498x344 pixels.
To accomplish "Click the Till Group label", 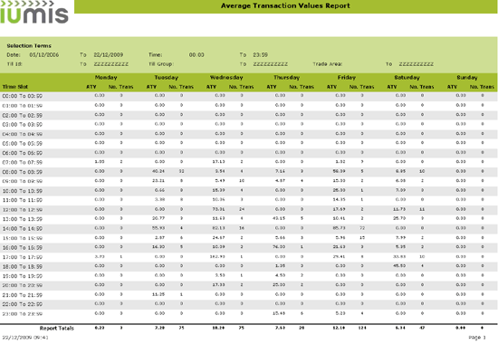I will pyautogui.click(x=160, y=64).
